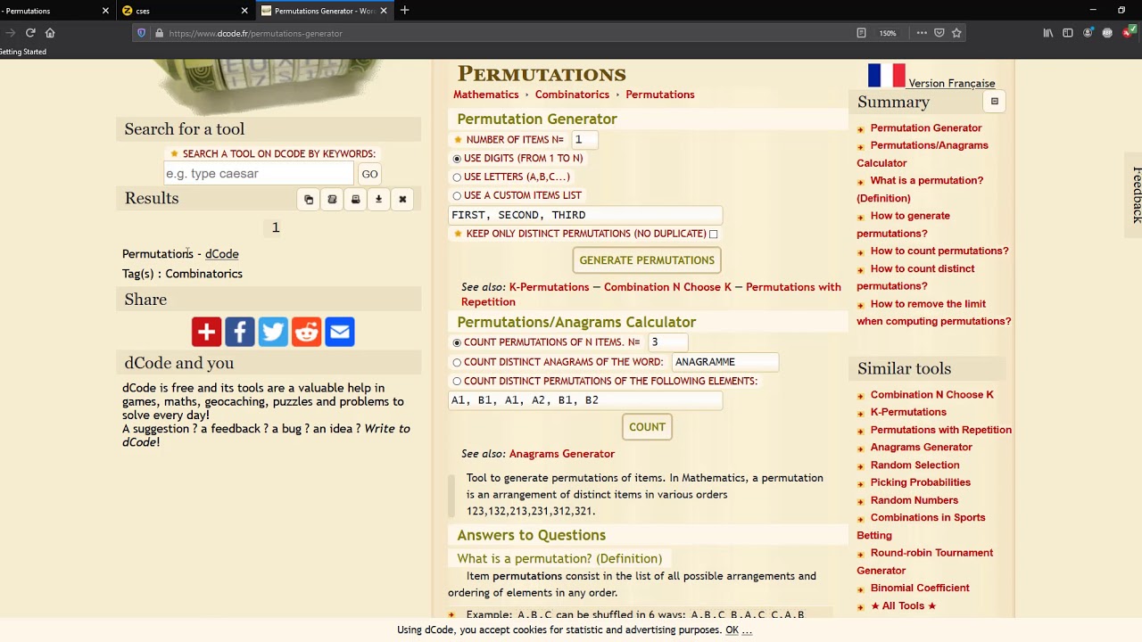The width and height of the screenshot is (1142, 642).
Task: Go to browser home page
Action: [50, 33]
